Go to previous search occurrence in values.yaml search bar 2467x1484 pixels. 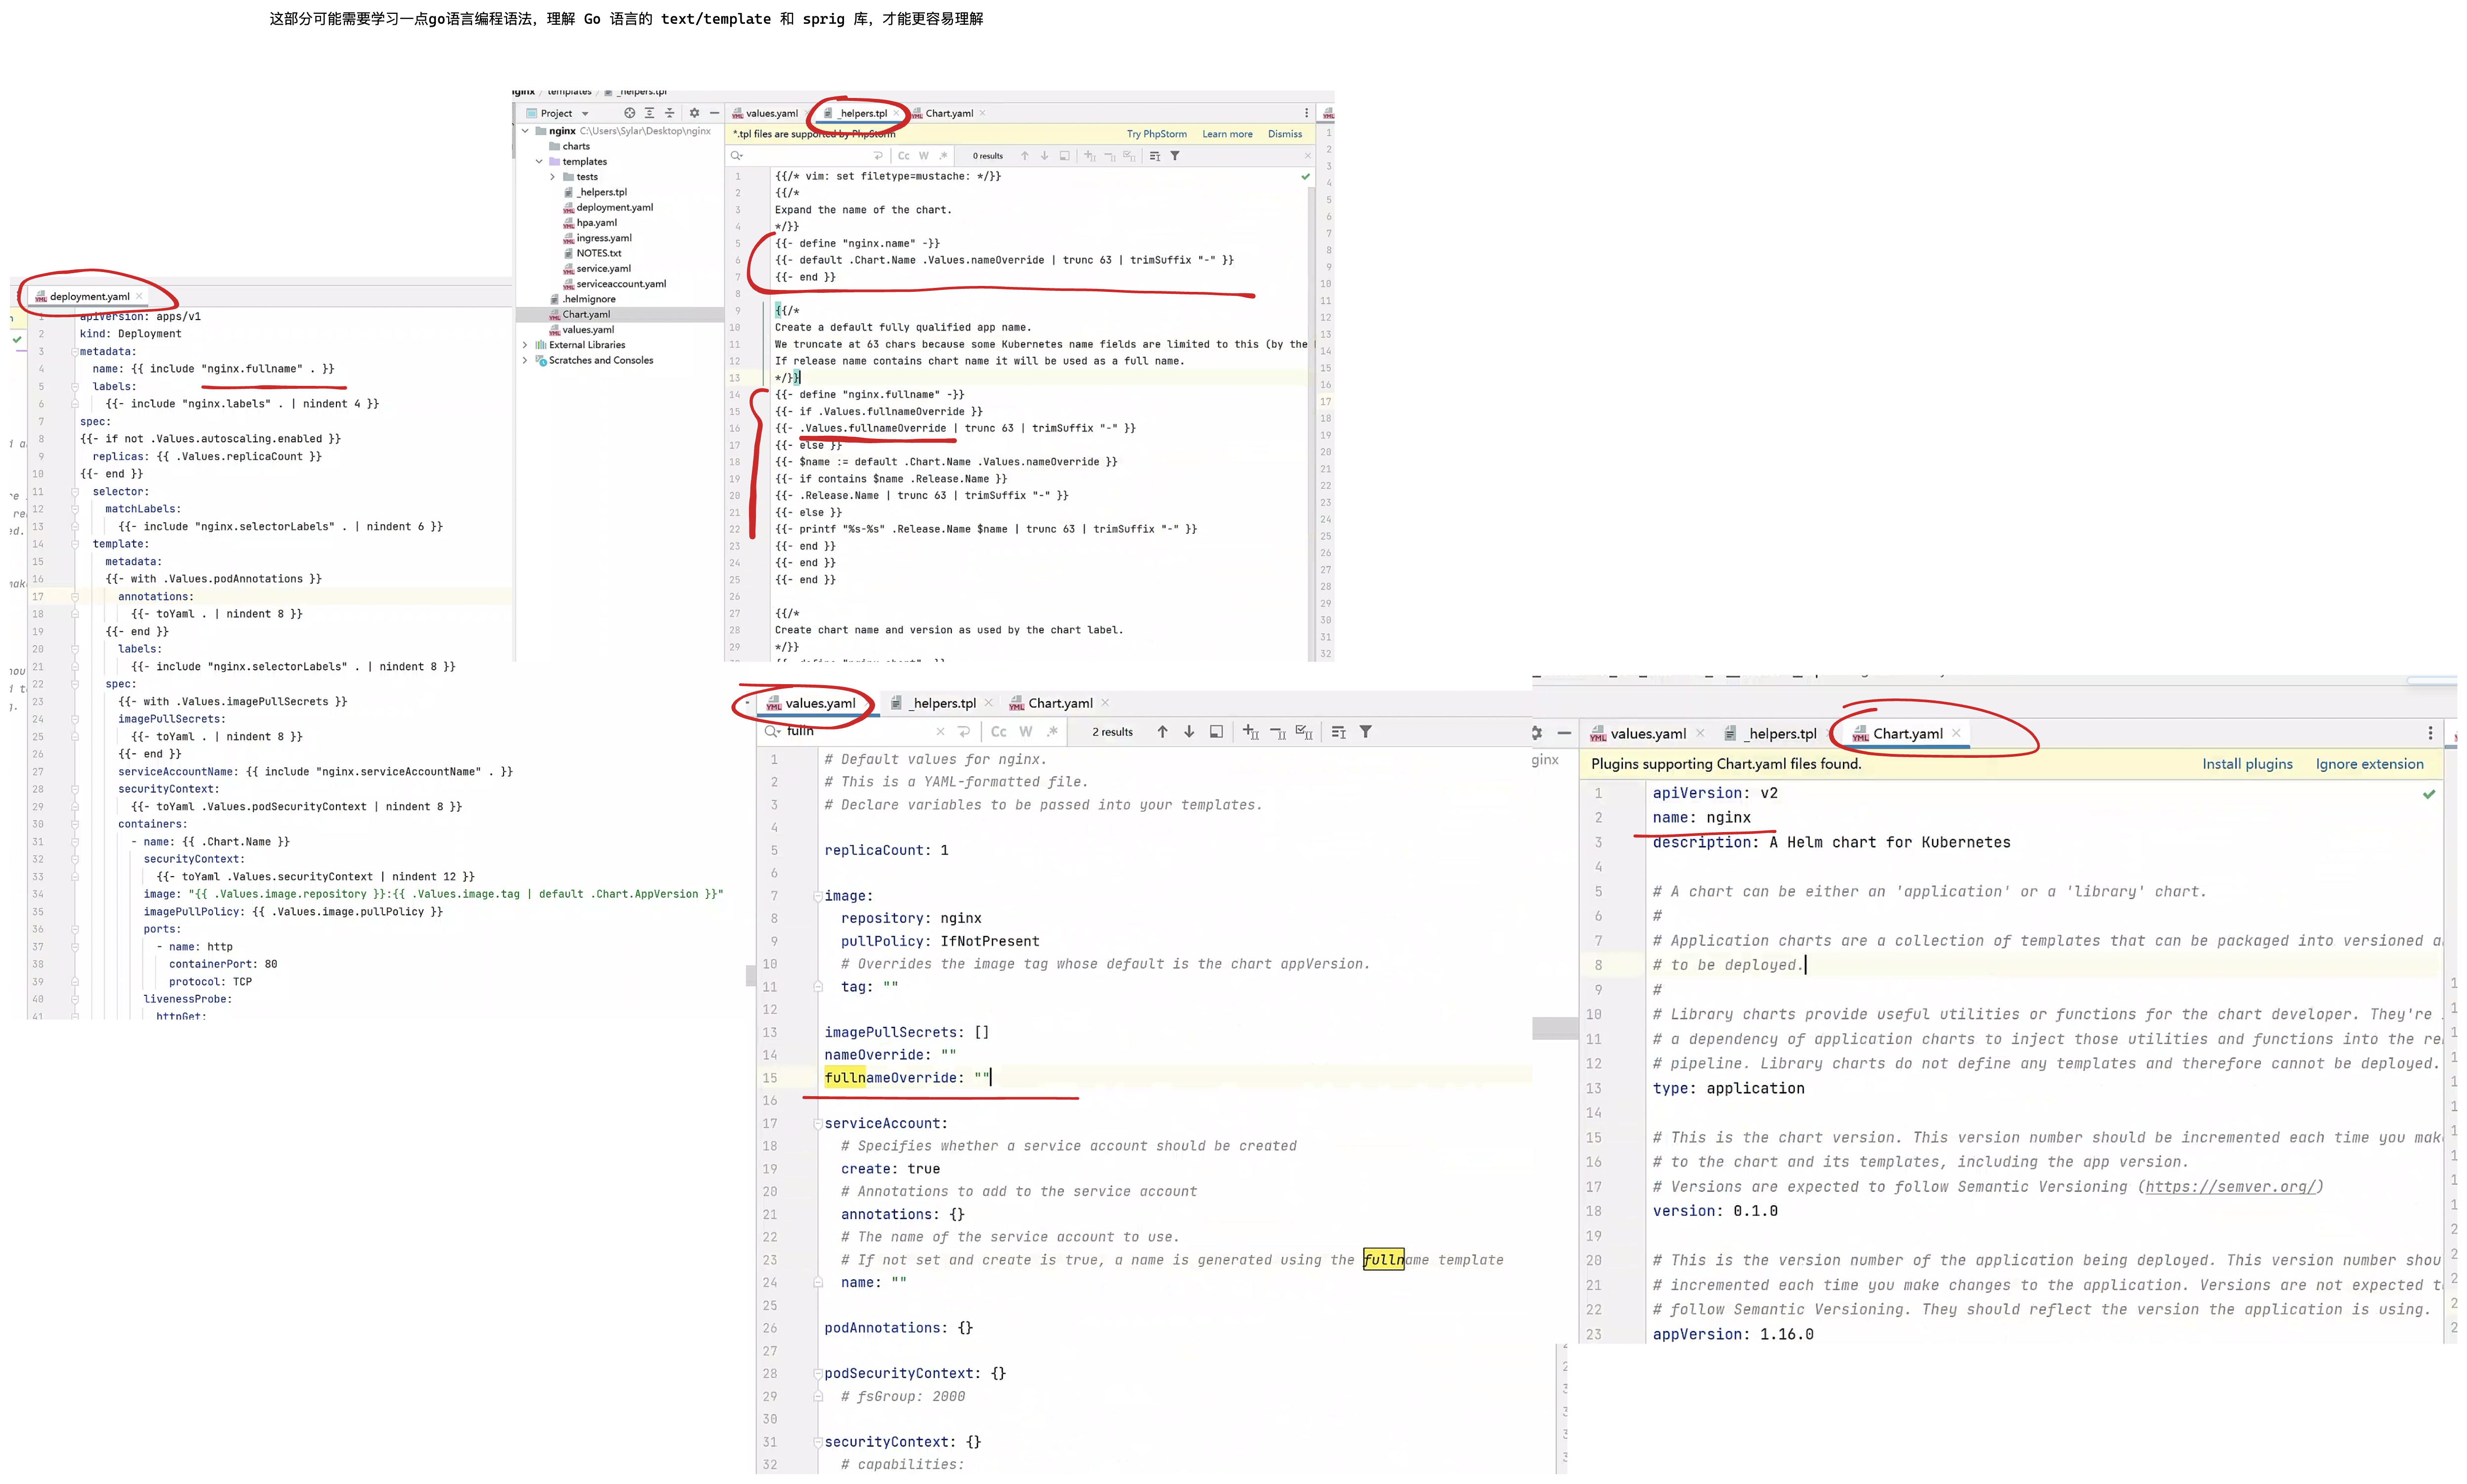pyautogui.click(x=1162, y=732)
